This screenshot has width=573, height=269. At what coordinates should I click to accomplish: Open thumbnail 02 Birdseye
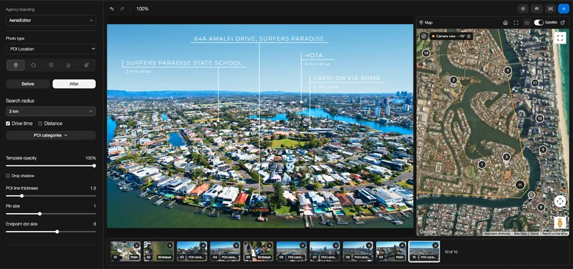pyautogui.click(x=158, y=252)
